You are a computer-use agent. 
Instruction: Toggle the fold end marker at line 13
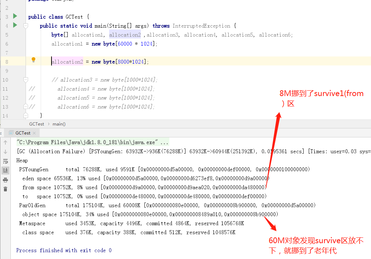pyautogui.click(x=26, y=106)
